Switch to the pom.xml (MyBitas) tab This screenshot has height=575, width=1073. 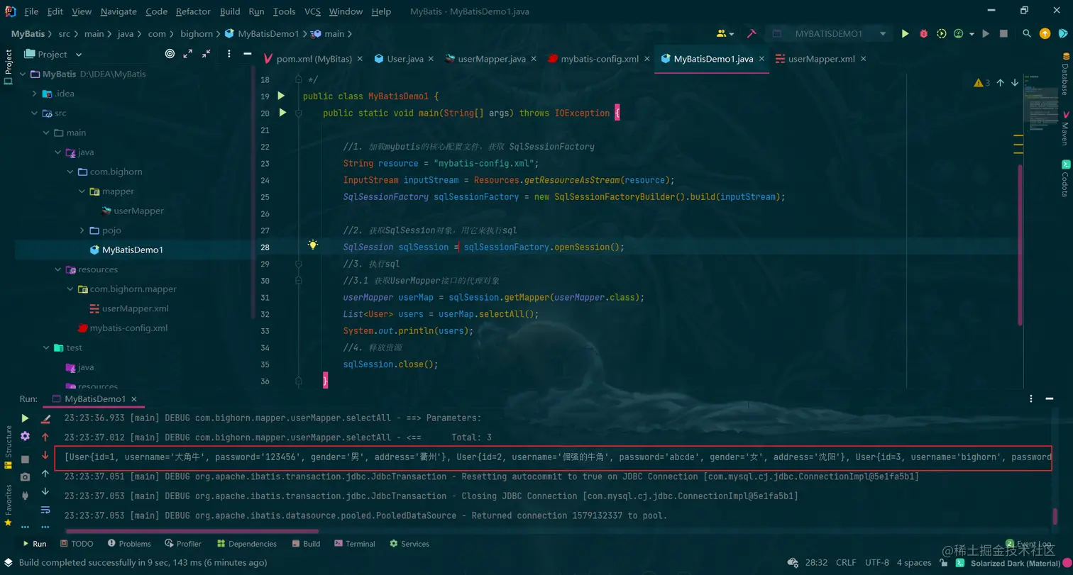(312, 59)
